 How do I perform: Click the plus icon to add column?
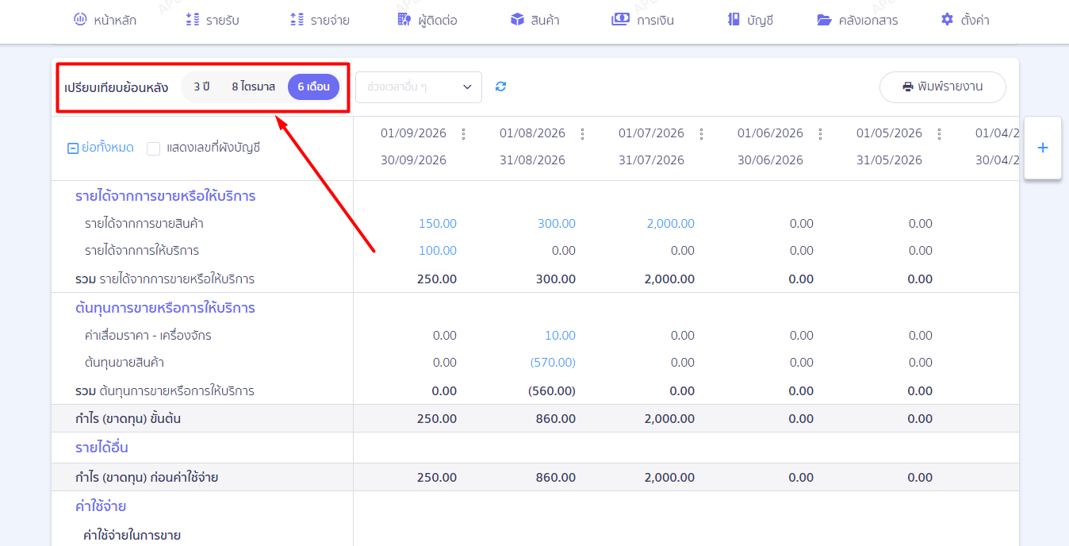coord(1043,148)
